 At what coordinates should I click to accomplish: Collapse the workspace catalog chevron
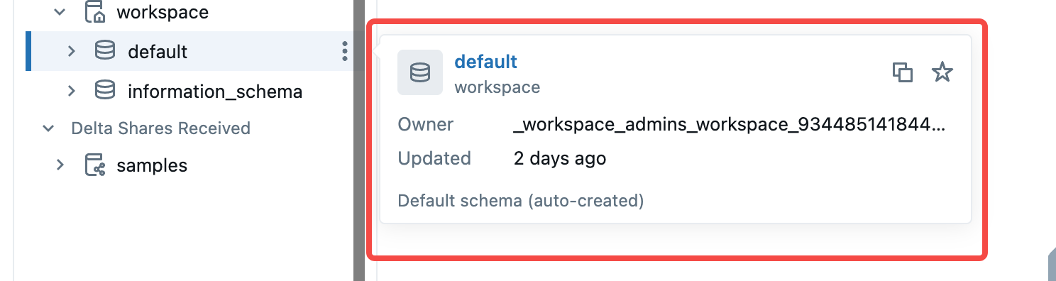point(60,12)
